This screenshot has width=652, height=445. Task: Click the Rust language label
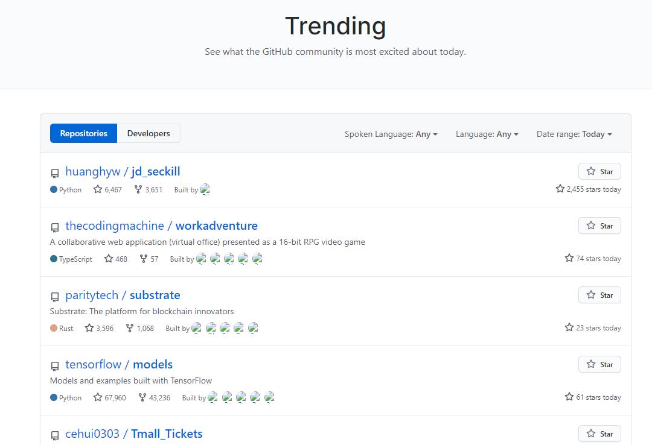[62, 328]
